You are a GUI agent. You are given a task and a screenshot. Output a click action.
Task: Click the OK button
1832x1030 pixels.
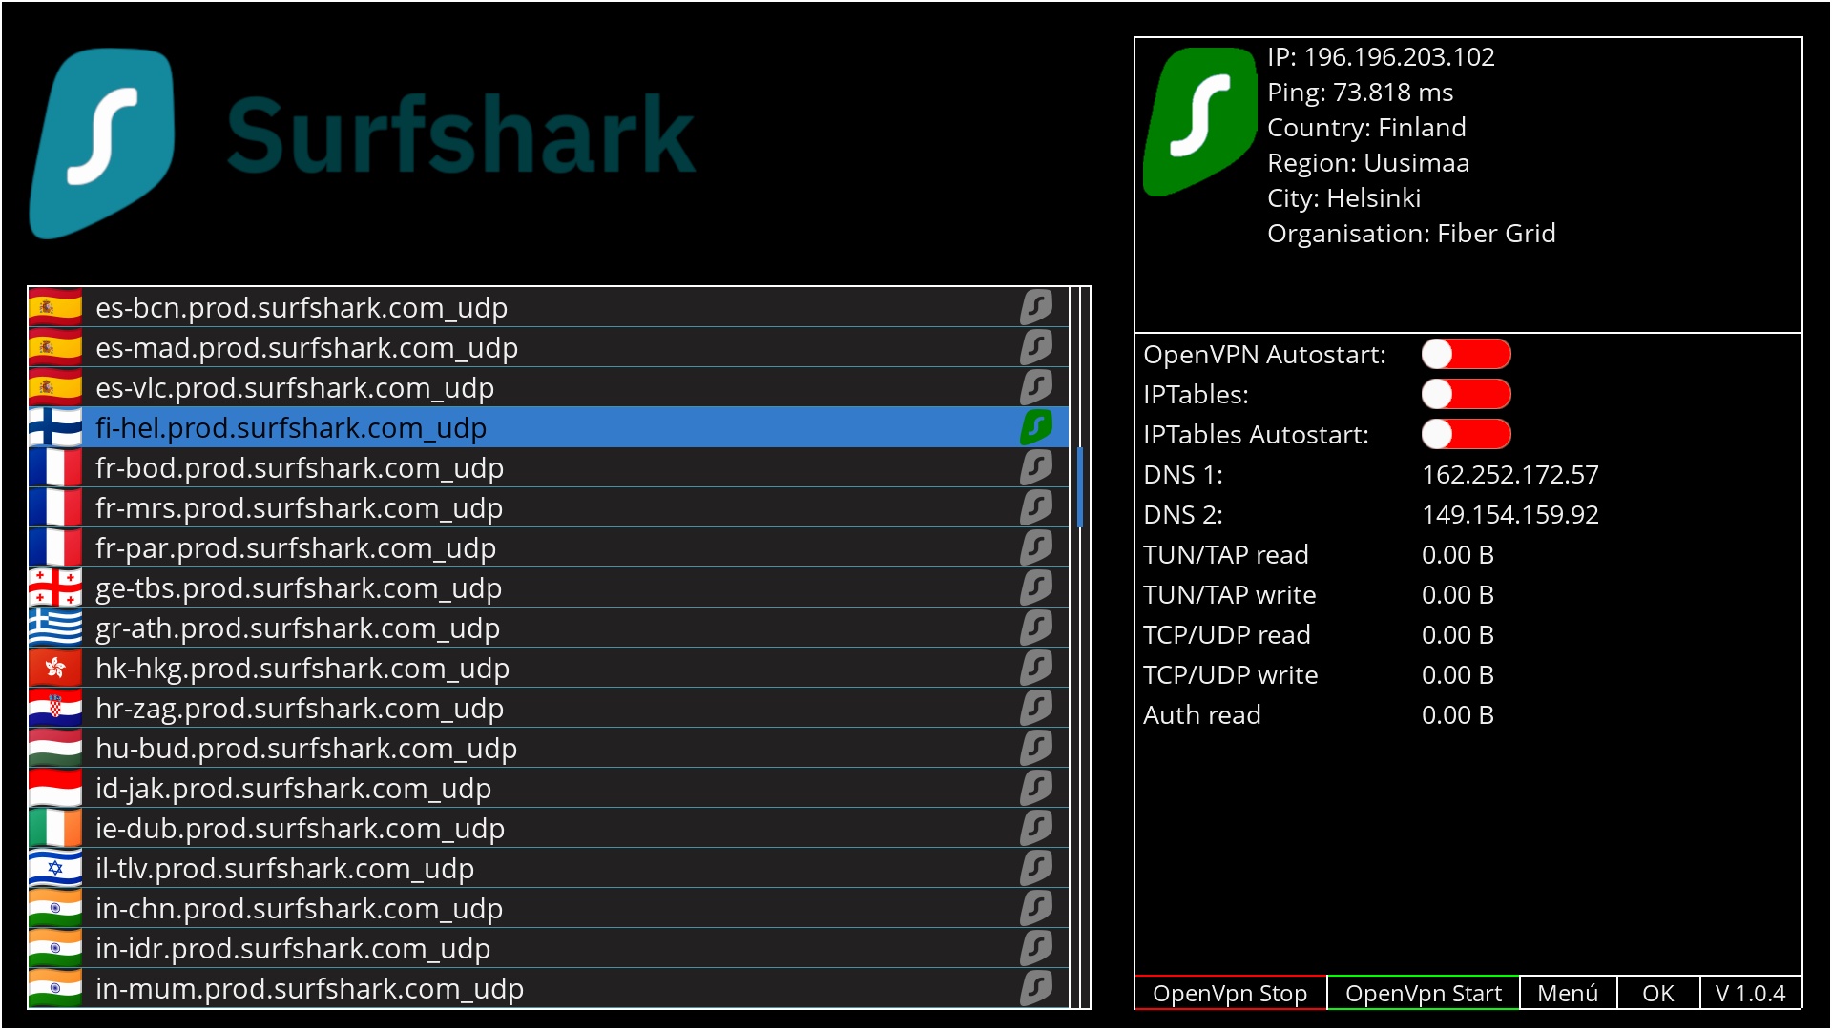click(x=1657, y=993)
